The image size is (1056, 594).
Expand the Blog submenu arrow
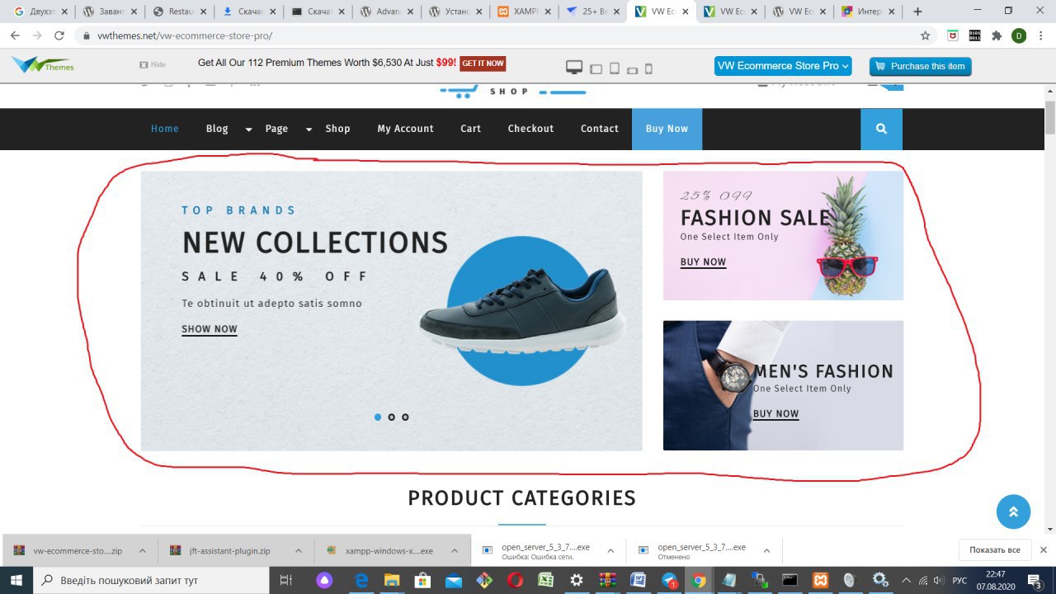point(248,130)
